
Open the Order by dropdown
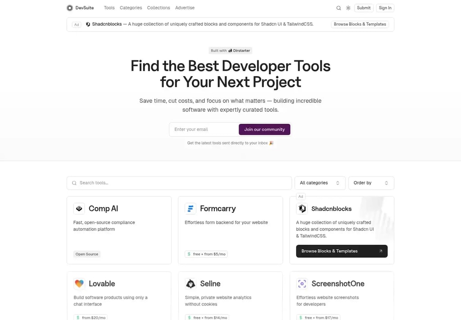(371, 183)
